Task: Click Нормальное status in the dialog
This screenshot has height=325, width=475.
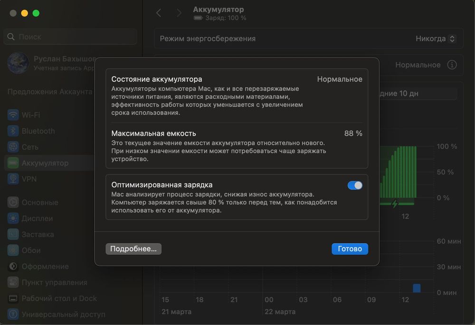Action: [x=340, y=79]
